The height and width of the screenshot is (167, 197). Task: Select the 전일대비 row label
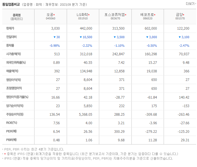tap(11, 37)
